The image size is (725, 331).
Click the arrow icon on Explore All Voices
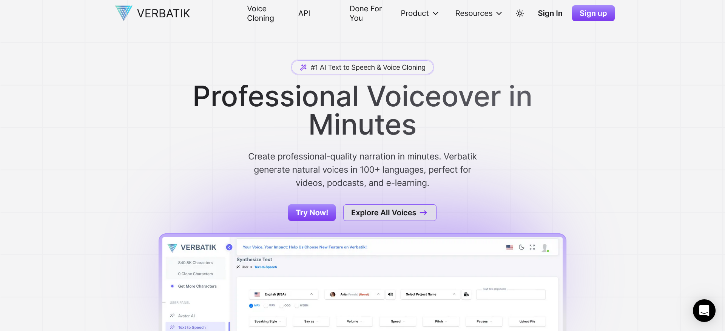(x=424, y=213)
